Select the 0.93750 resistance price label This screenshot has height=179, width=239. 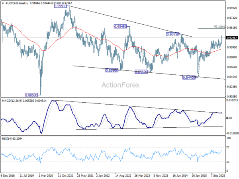(x=172, y=35)
